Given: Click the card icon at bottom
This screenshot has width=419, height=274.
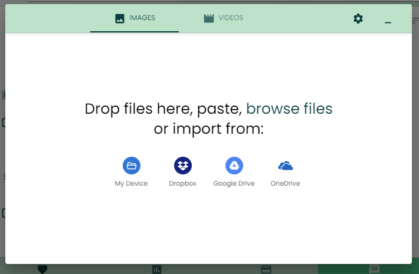Looking at the screenshot, I should [266, 269].
